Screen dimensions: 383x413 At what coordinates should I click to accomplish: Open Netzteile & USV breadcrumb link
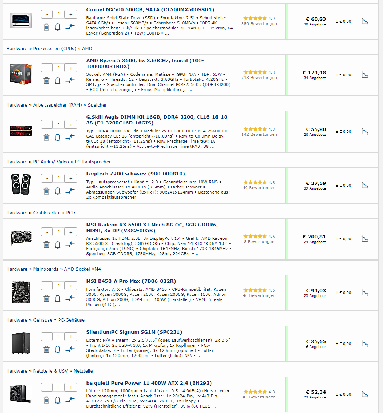pyautogui.click(x=51, y=371)
